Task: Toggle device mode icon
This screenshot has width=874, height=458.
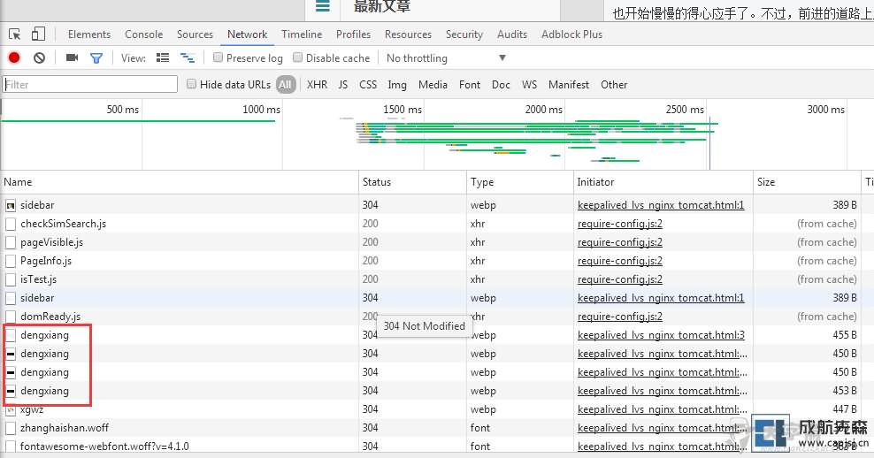Action: coord(38,34)
